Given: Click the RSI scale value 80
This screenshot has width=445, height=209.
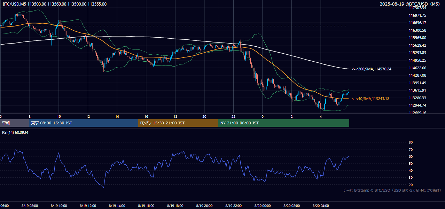Looking at the screenshot, I should [411, 142].
